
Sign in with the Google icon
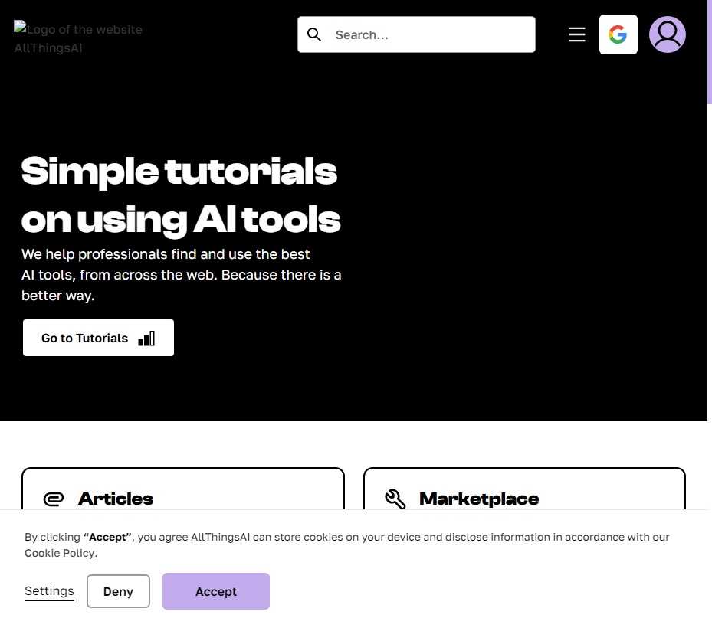(x=618, y=34)
